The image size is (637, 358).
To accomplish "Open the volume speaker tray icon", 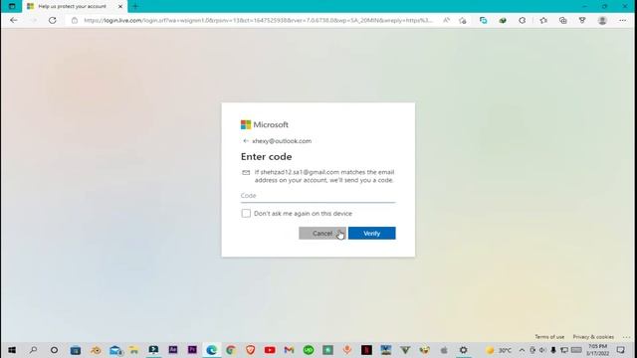I will (542, 350).
